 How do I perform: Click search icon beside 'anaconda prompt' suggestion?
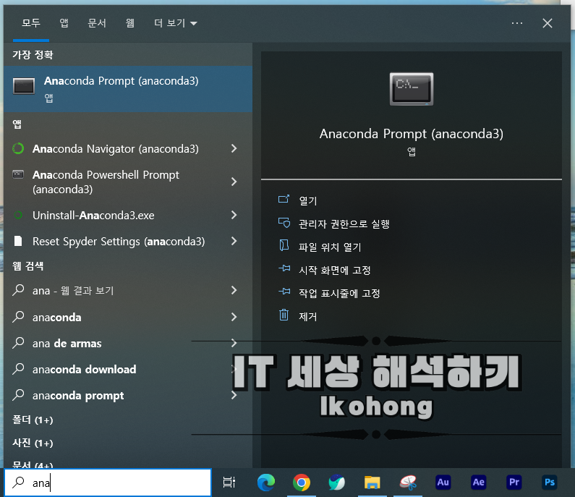click(18, 395)
